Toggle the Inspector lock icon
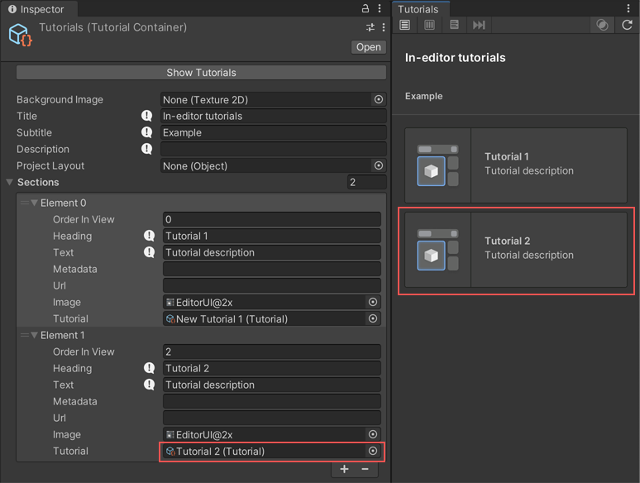The height and width of the screenshot is (483, 640). click(x=365, y=8)
